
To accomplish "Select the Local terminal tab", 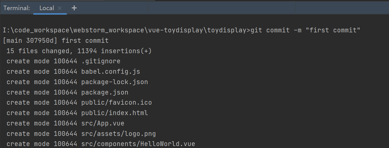I will pyautogui.click(x=47, y=8).
